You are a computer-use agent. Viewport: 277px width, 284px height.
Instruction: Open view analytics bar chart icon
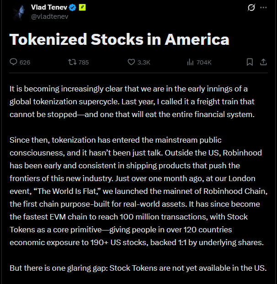190,62
